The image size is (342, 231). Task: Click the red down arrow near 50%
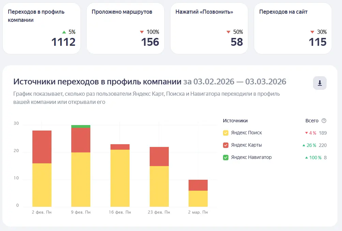pos(228,32)
